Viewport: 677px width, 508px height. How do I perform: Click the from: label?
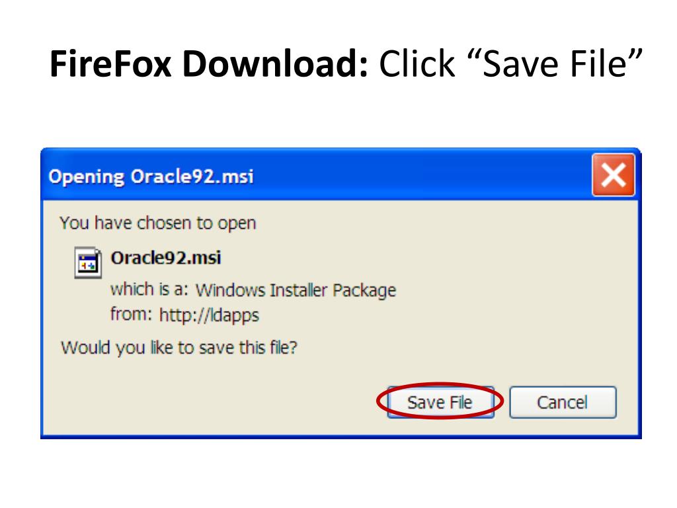point(132,314)
